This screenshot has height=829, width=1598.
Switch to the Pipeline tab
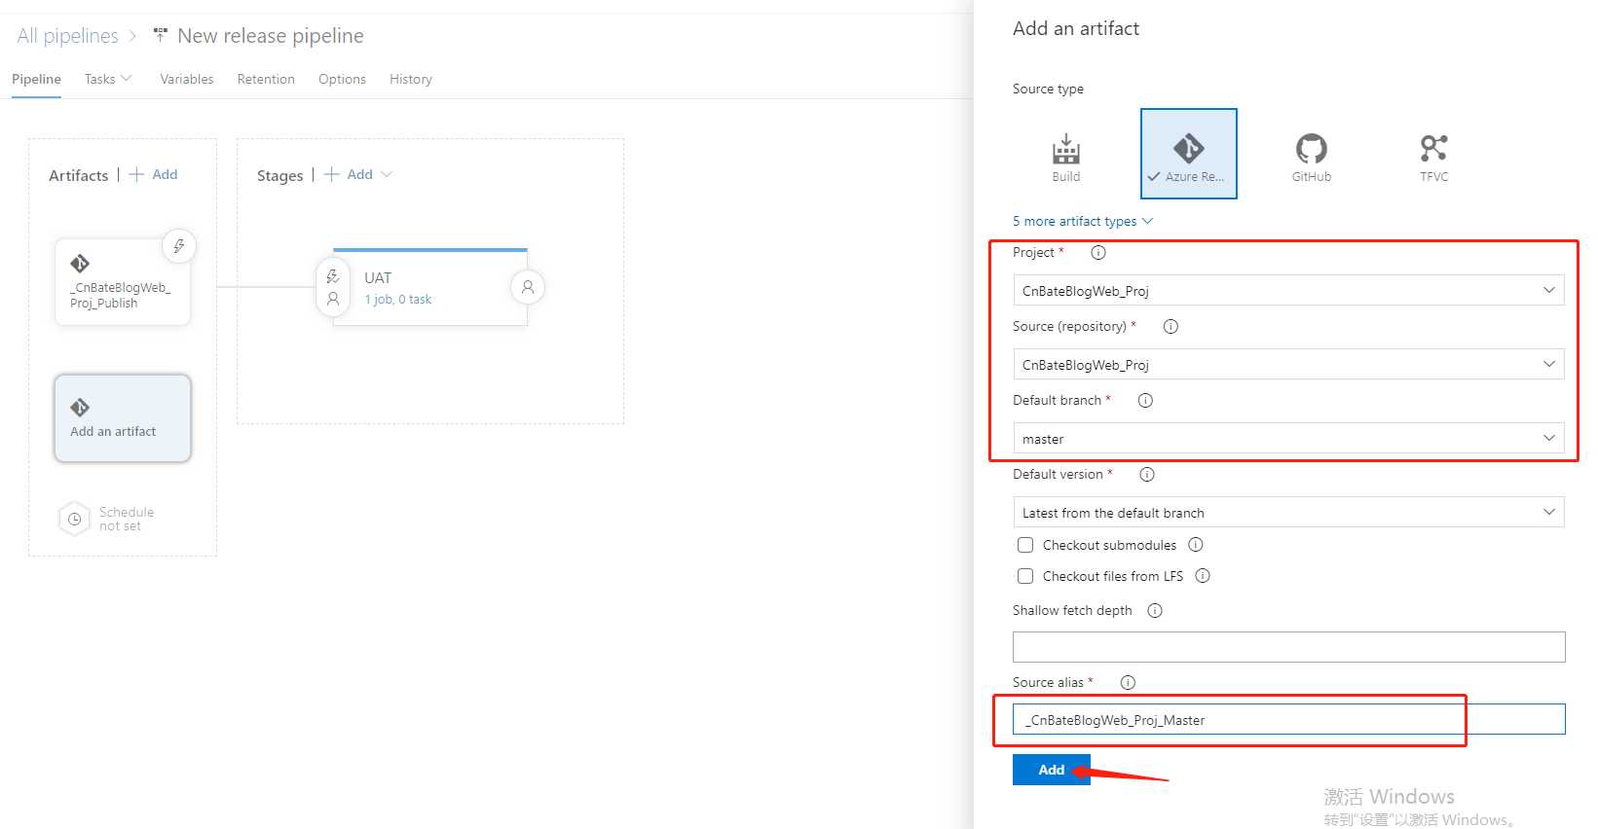pyautogui.click(x=36, y=79)
